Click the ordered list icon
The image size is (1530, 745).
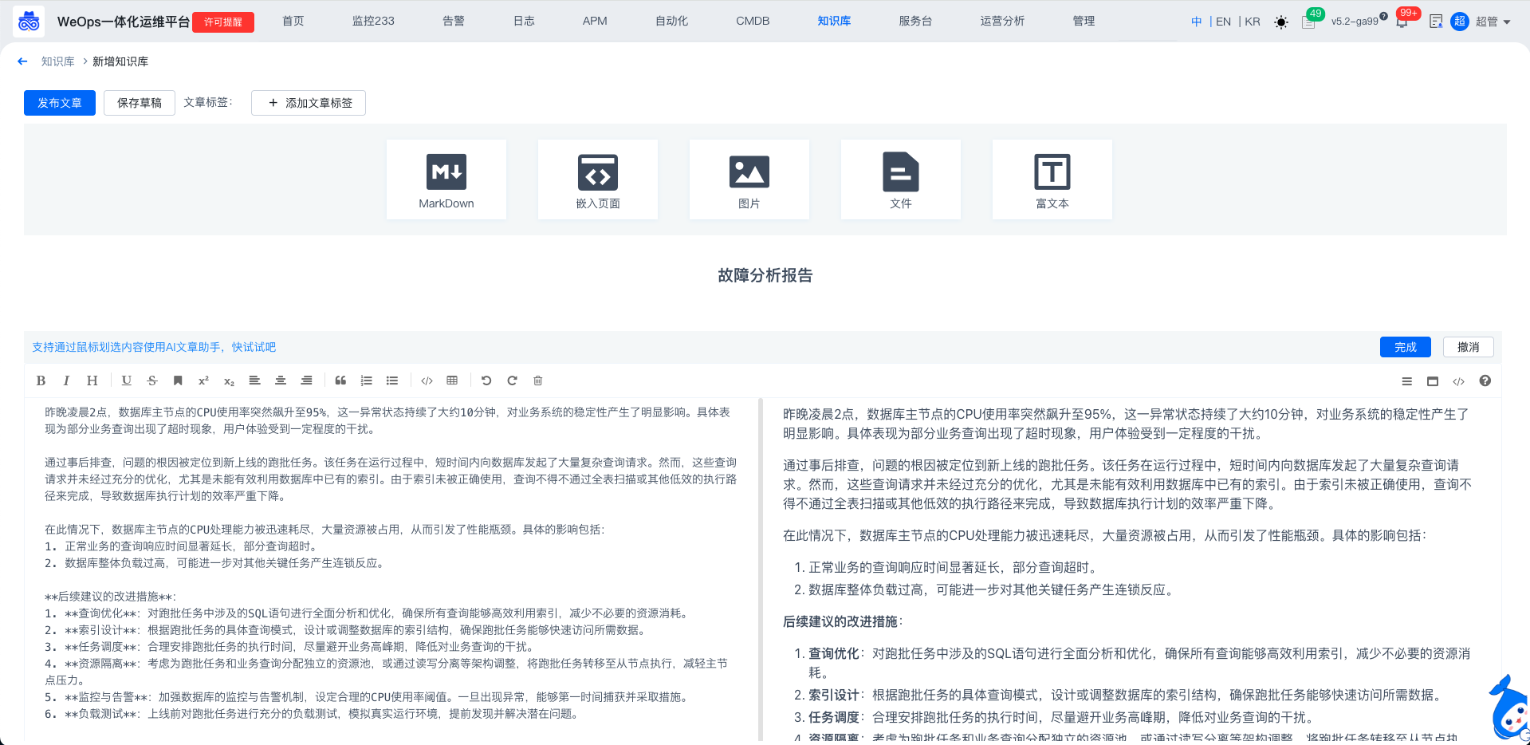point(366,381)
